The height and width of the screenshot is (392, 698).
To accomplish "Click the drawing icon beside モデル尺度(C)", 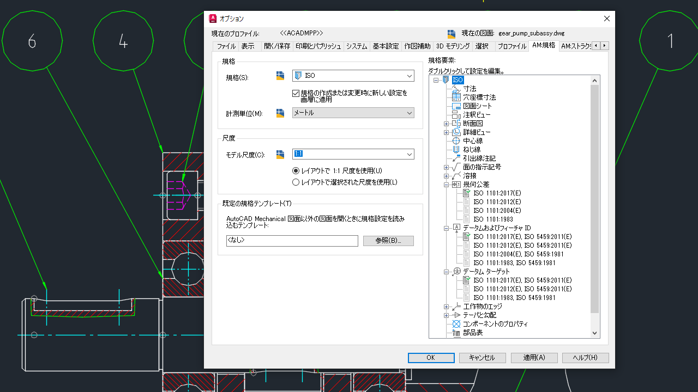I will [280, 155].
